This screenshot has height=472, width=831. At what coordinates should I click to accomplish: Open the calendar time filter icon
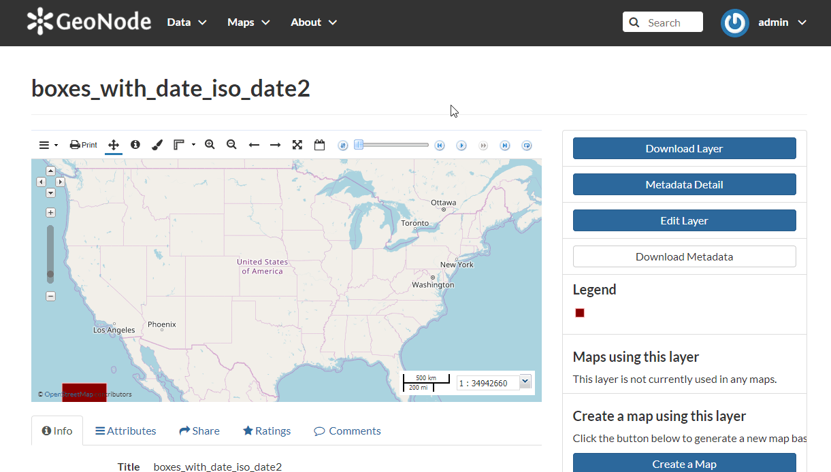(x=319, y=144)
